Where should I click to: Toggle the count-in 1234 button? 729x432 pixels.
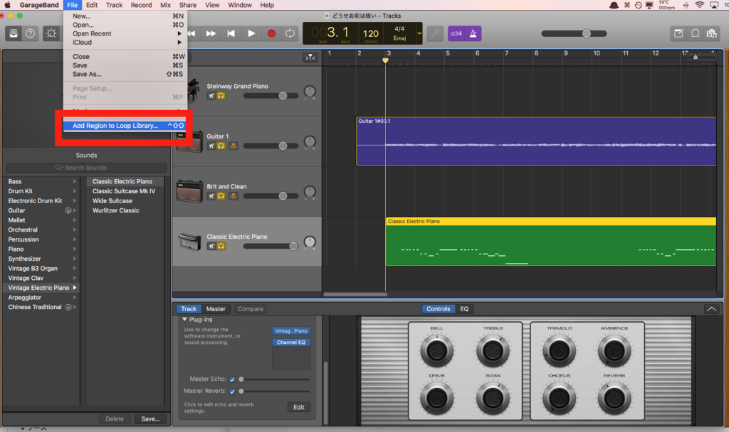[x=456, y=33]
